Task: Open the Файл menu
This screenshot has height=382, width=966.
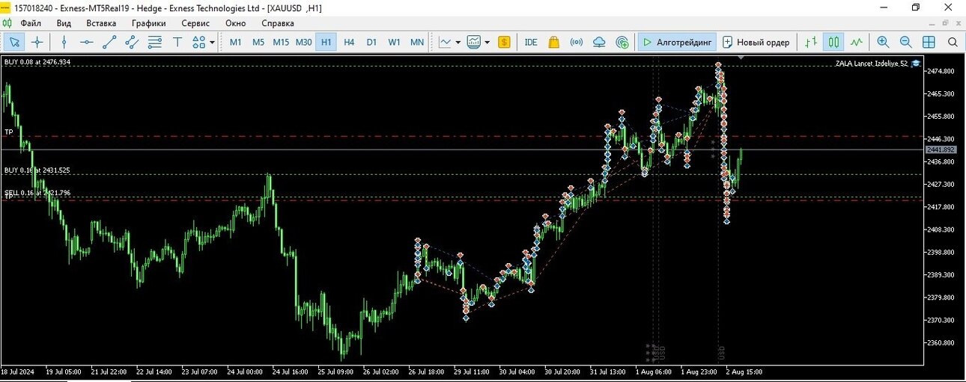Action: point(31,23)
